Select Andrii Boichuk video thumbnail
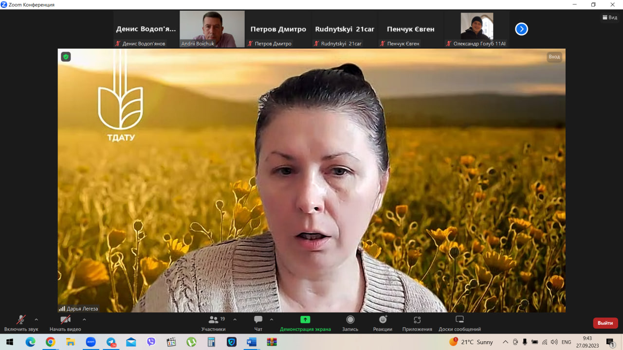The image size is (623, 350). point(212,29)
